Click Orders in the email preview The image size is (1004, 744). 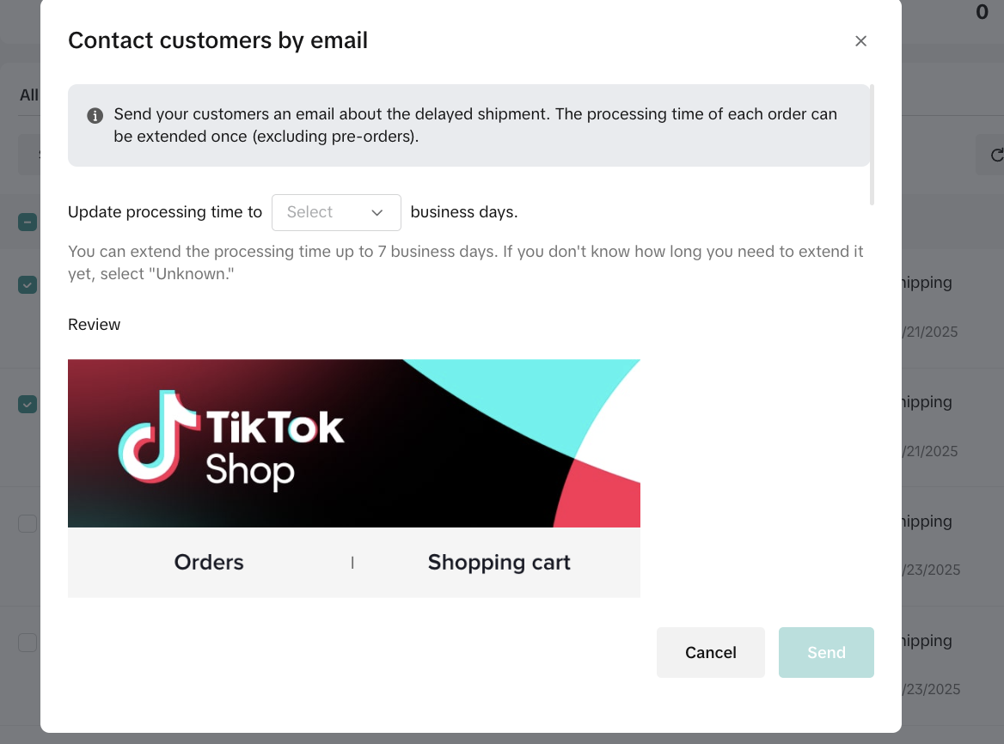pos(209,563)
